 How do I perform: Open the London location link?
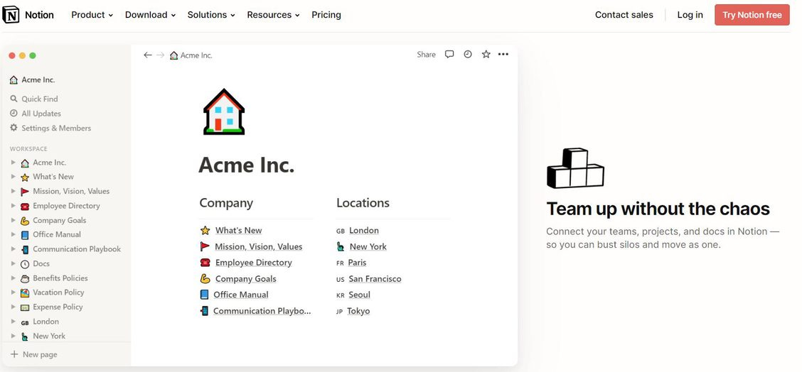[363, 231]
